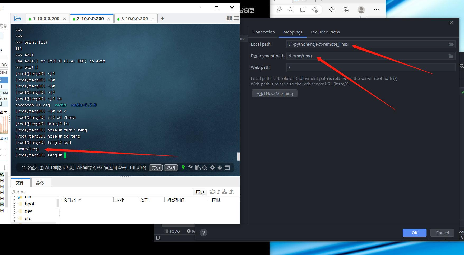Click the green lightning quick command icon

tap(183, 168)
